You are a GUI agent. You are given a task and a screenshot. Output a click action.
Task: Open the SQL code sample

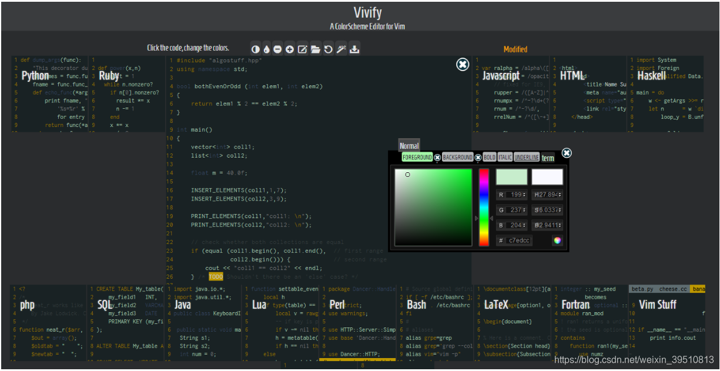pos(105,305)
